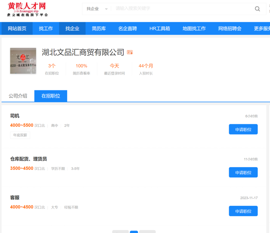Apply for the 仓库配货、理货员 position

pos(243,172)
